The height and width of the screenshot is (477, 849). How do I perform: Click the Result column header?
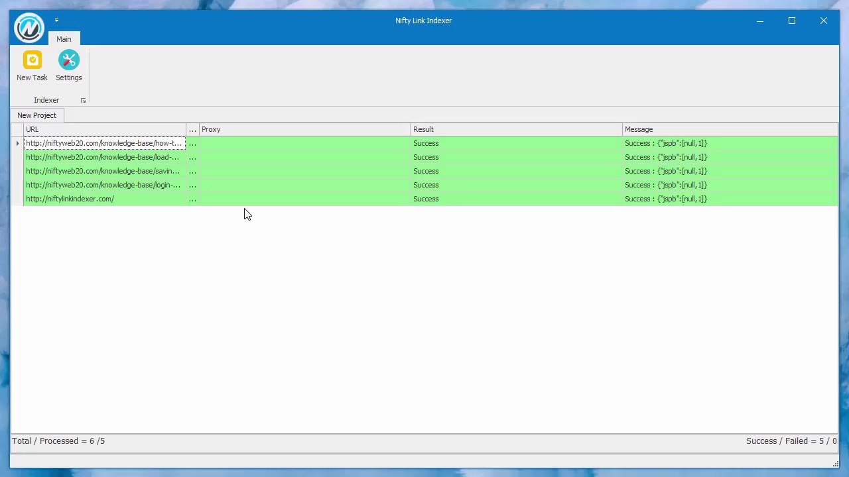(516, 129)
